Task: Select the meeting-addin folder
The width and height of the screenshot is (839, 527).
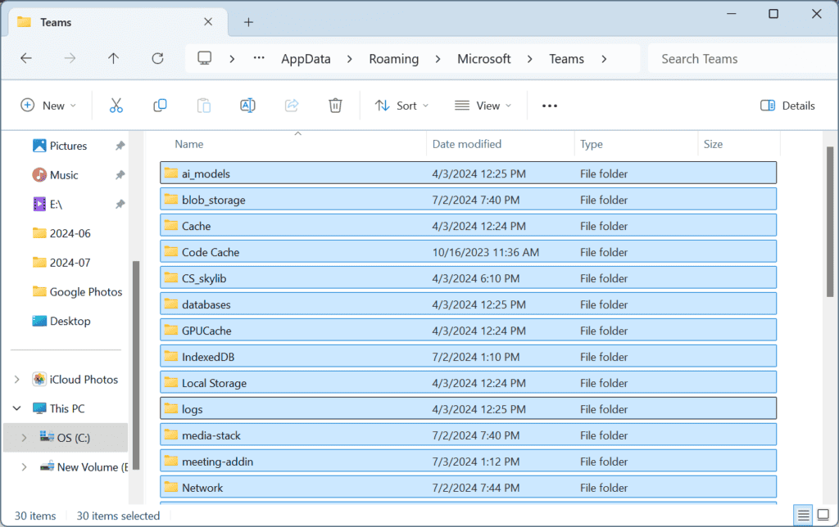Action: point(468,462)
